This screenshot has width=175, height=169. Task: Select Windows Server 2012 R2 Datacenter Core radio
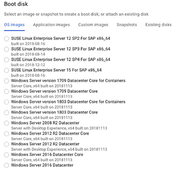pos(6,134)
